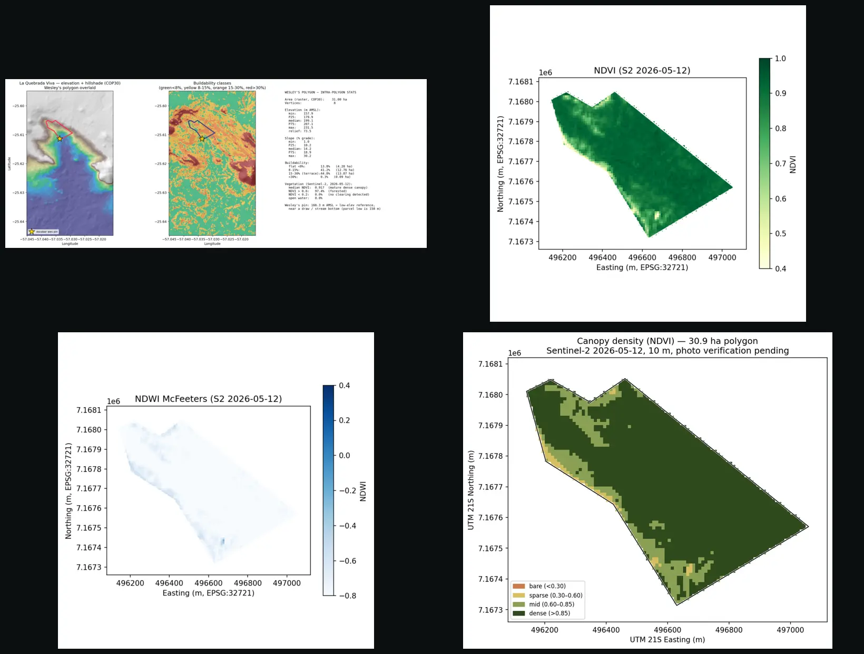Click the 'Longitude' label under the Buildability map
Viewport: 864px width, 654px height.
point(212,244)
